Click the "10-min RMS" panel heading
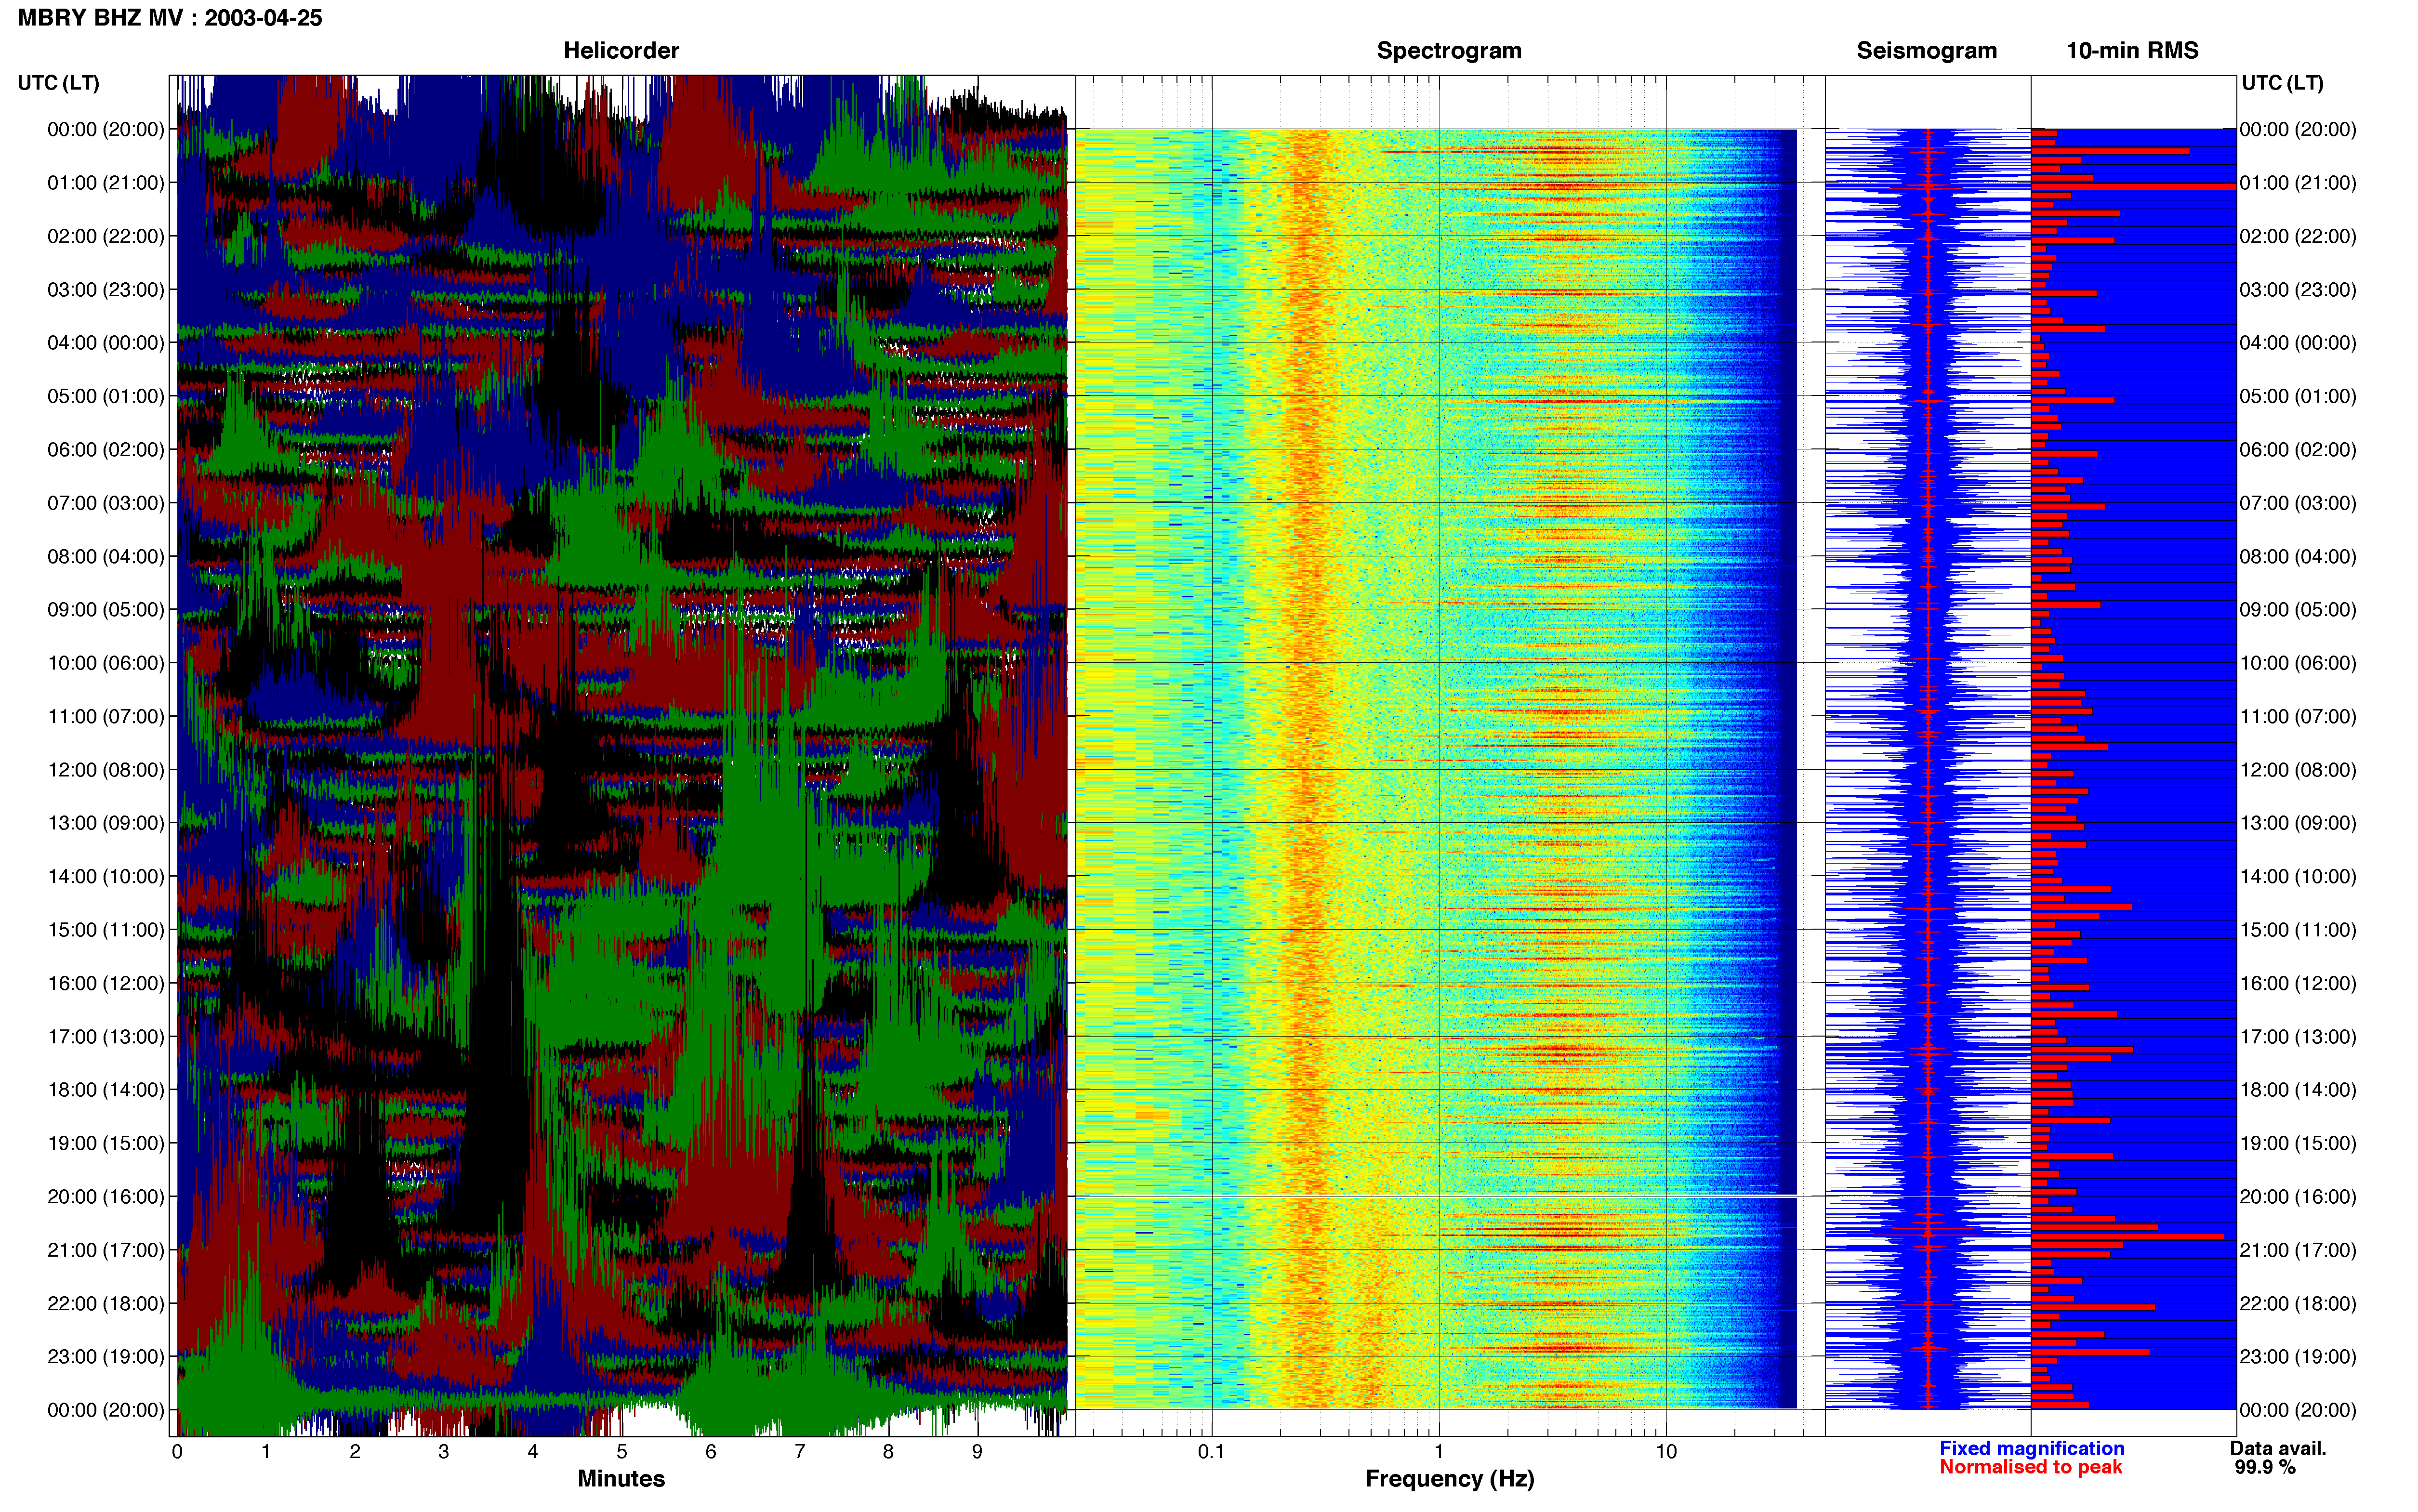The width and height of the screenshot is (2418, 1512). click(x=2132, y=51)
